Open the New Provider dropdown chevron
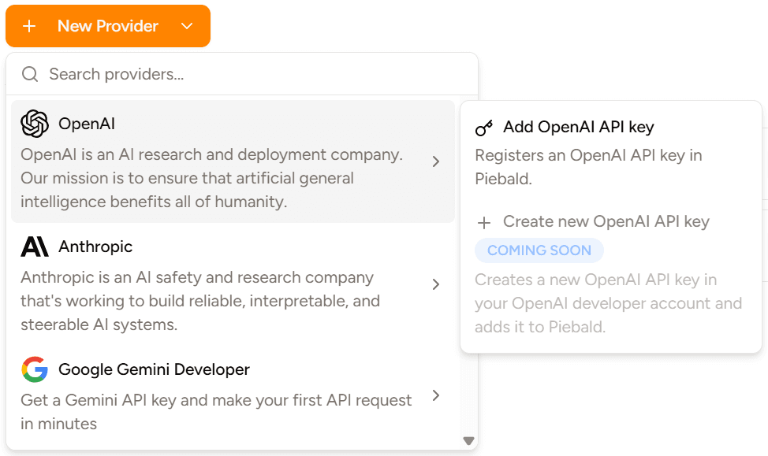Screen dimensions: 768x456 [x=187, y=26]
